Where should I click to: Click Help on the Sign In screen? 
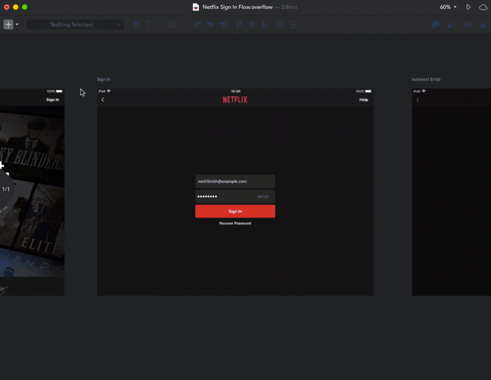364,100
